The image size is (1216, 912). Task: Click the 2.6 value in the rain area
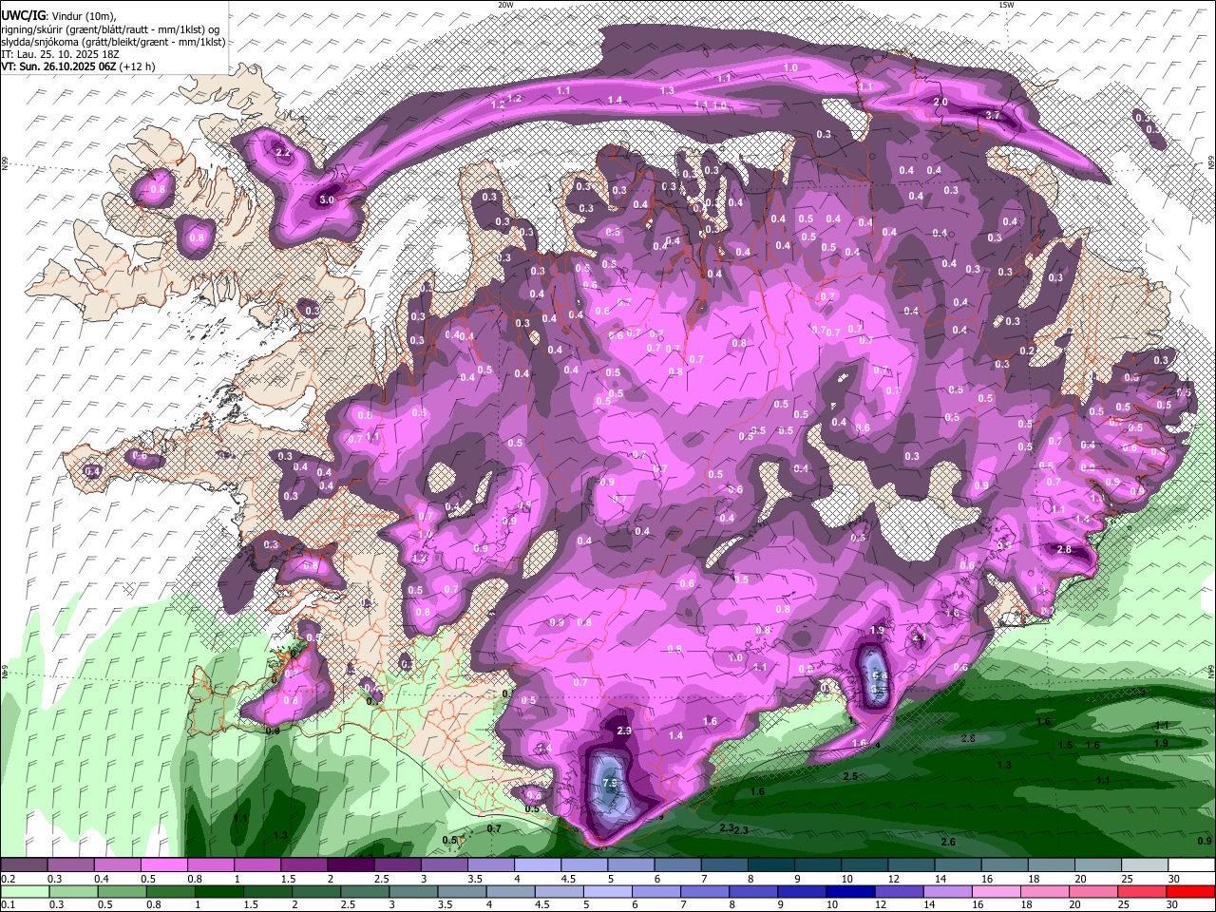click(x=948, y=842)
